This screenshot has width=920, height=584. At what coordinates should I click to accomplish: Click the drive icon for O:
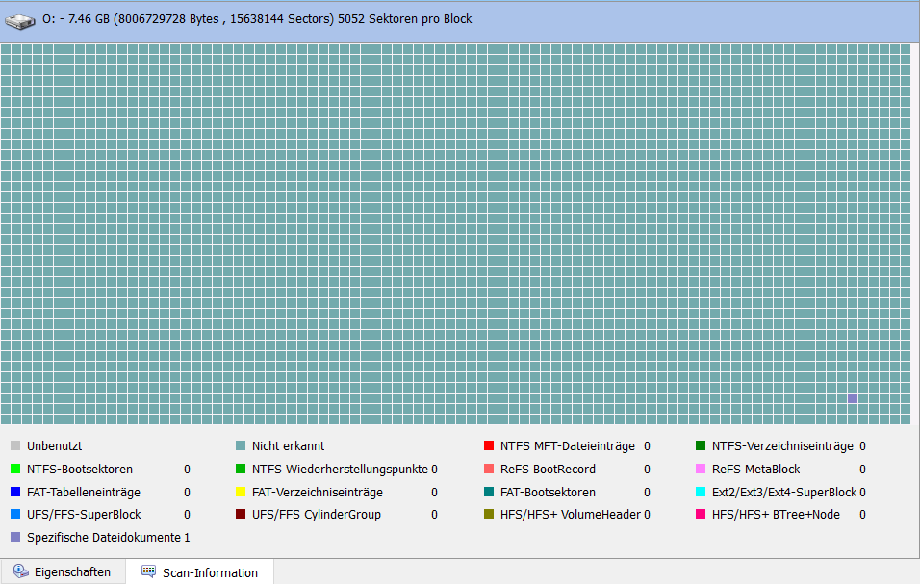pyautogui.click(x=20, y=21)
